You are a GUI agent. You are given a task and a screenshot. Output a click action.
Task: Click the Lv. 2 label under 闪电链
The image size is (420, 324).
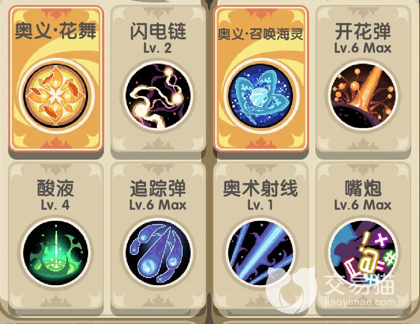coord(158,48)
